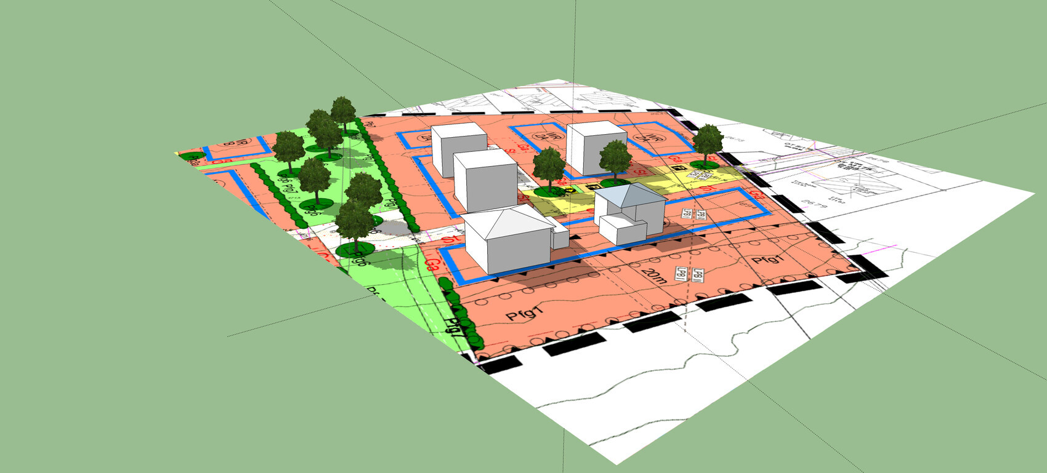
Task: Select the frontmost tree in the green park area
Action: click(x=354, y=223)
